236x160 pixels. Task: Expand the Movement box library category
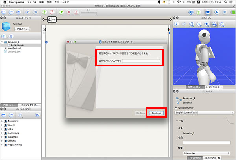pos(2,137)
